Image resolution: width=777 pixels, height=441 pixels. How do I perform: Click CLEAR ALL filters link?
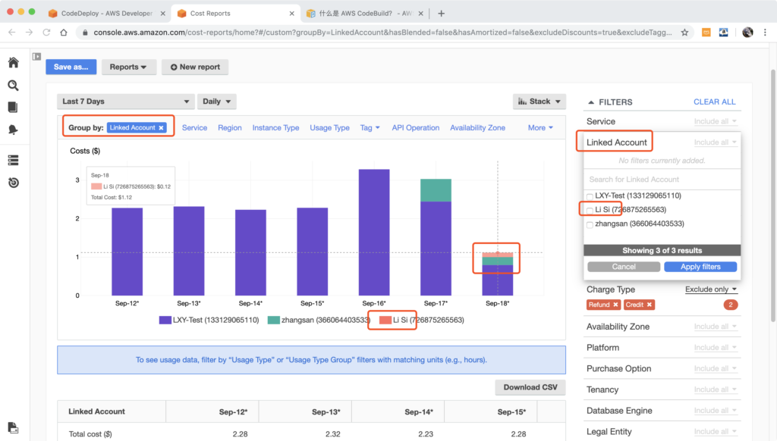tap(714, 102)
